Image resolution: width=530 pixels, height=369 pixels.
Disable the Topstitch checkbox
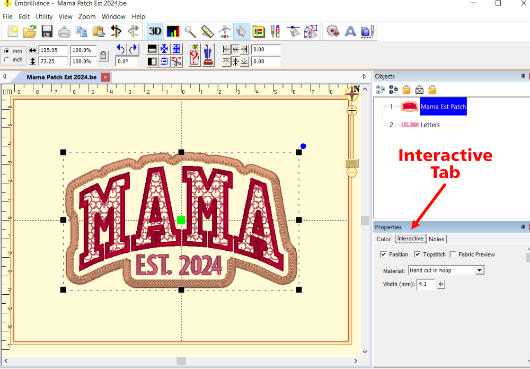(x=417, y=254)
